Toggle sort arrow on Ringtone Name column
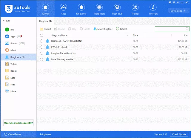Image resolution: width=191 pixels, height=138 pixels. point(128,35)
